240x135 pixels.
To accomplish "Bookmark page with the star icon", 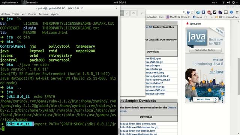I will (x=192, y=12).
